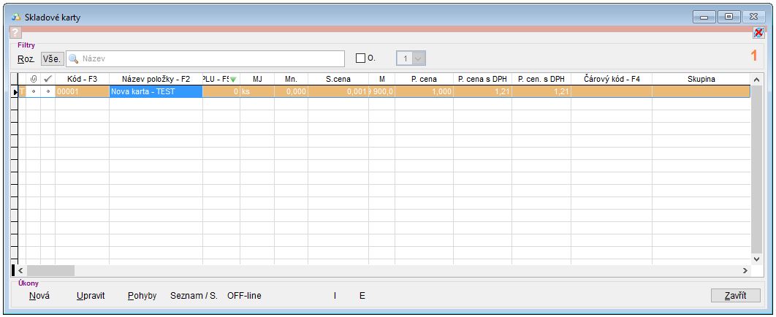Click the green sort arrow in PLU column
The height and width of the screenshot is (317, 776).
[x=233, y=80]
